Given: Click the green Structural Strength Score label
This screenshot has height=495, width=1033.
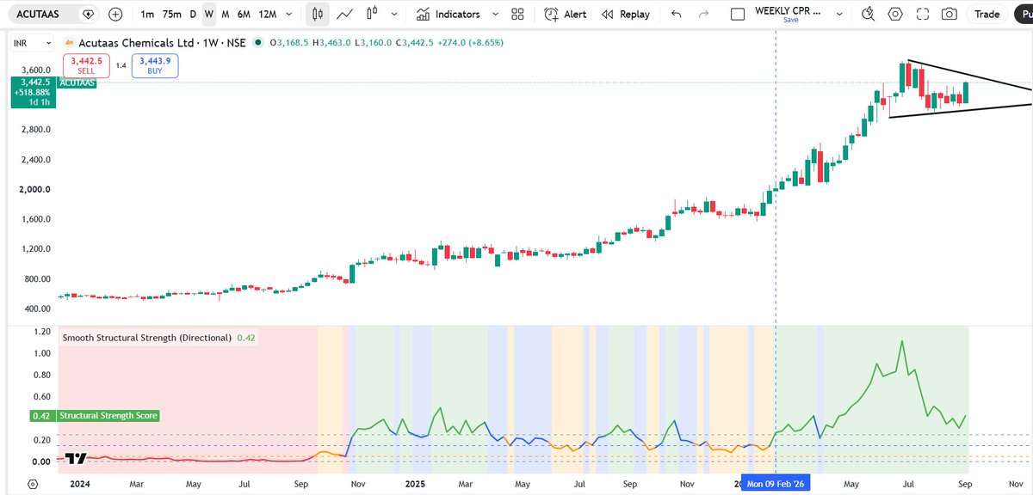Looking at the screenshot, I should coord(108,416).
